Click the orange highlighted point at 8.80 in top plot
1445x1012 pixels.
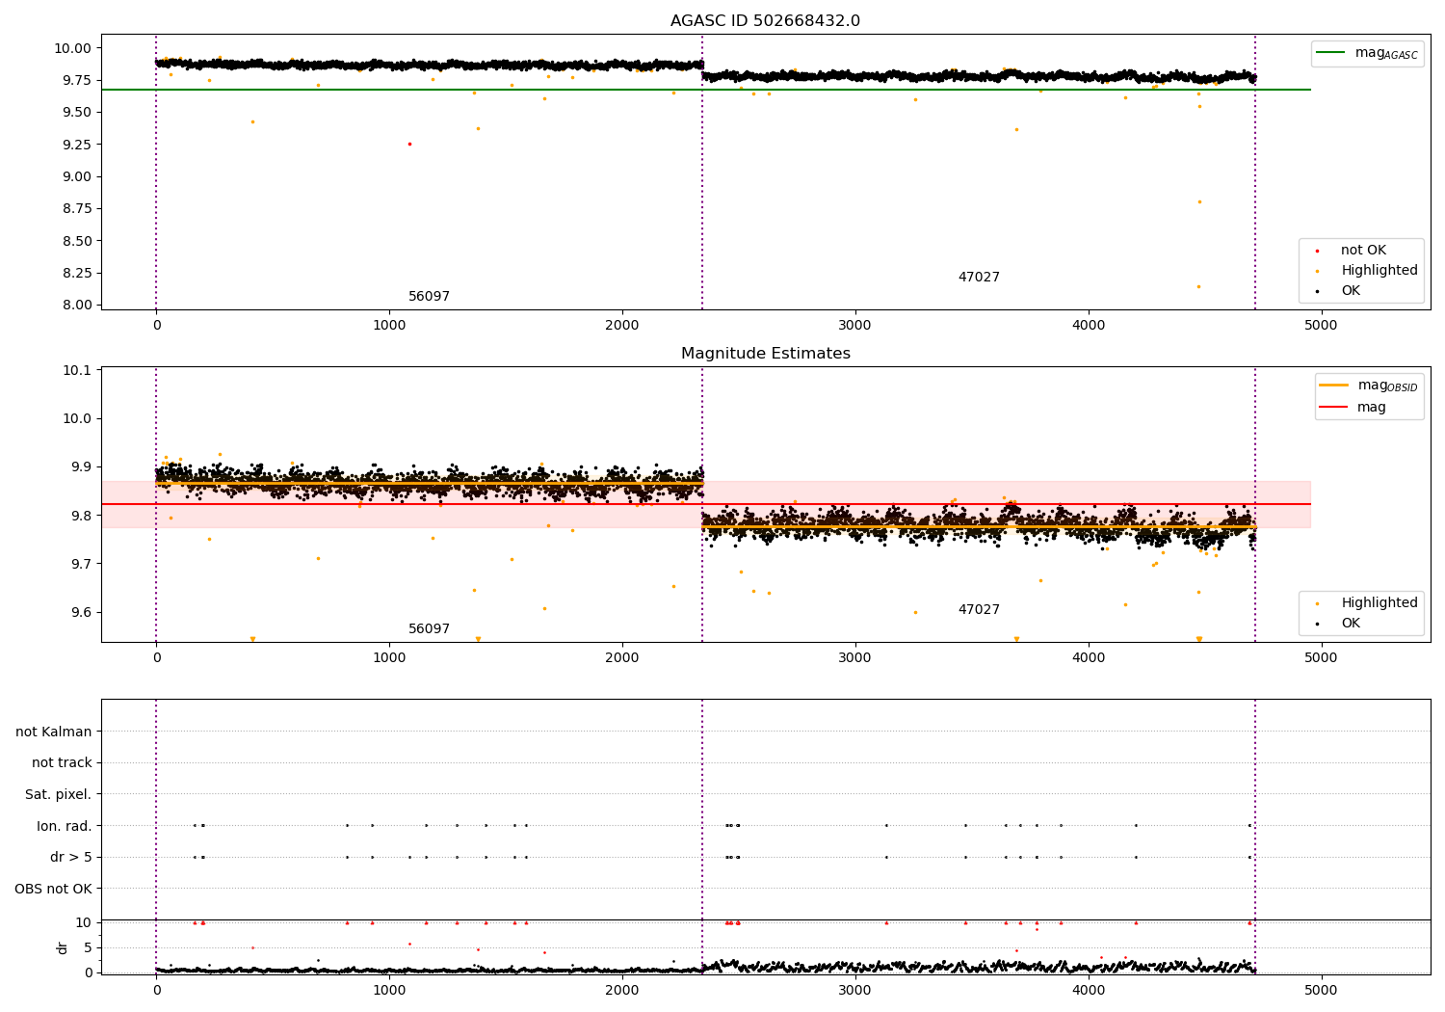[x=1199, y=201]
